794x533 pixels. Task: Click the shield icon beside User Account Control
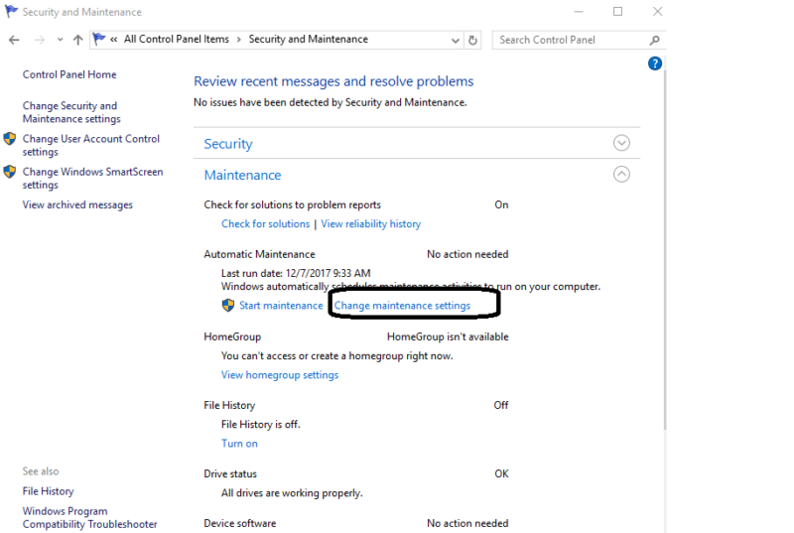point(10,140)
